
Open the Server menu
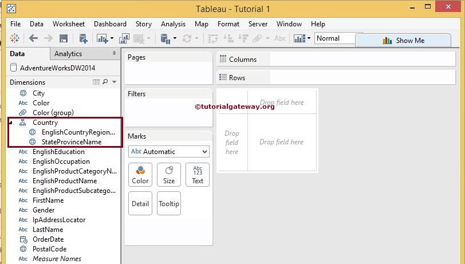tap(258, 24)
